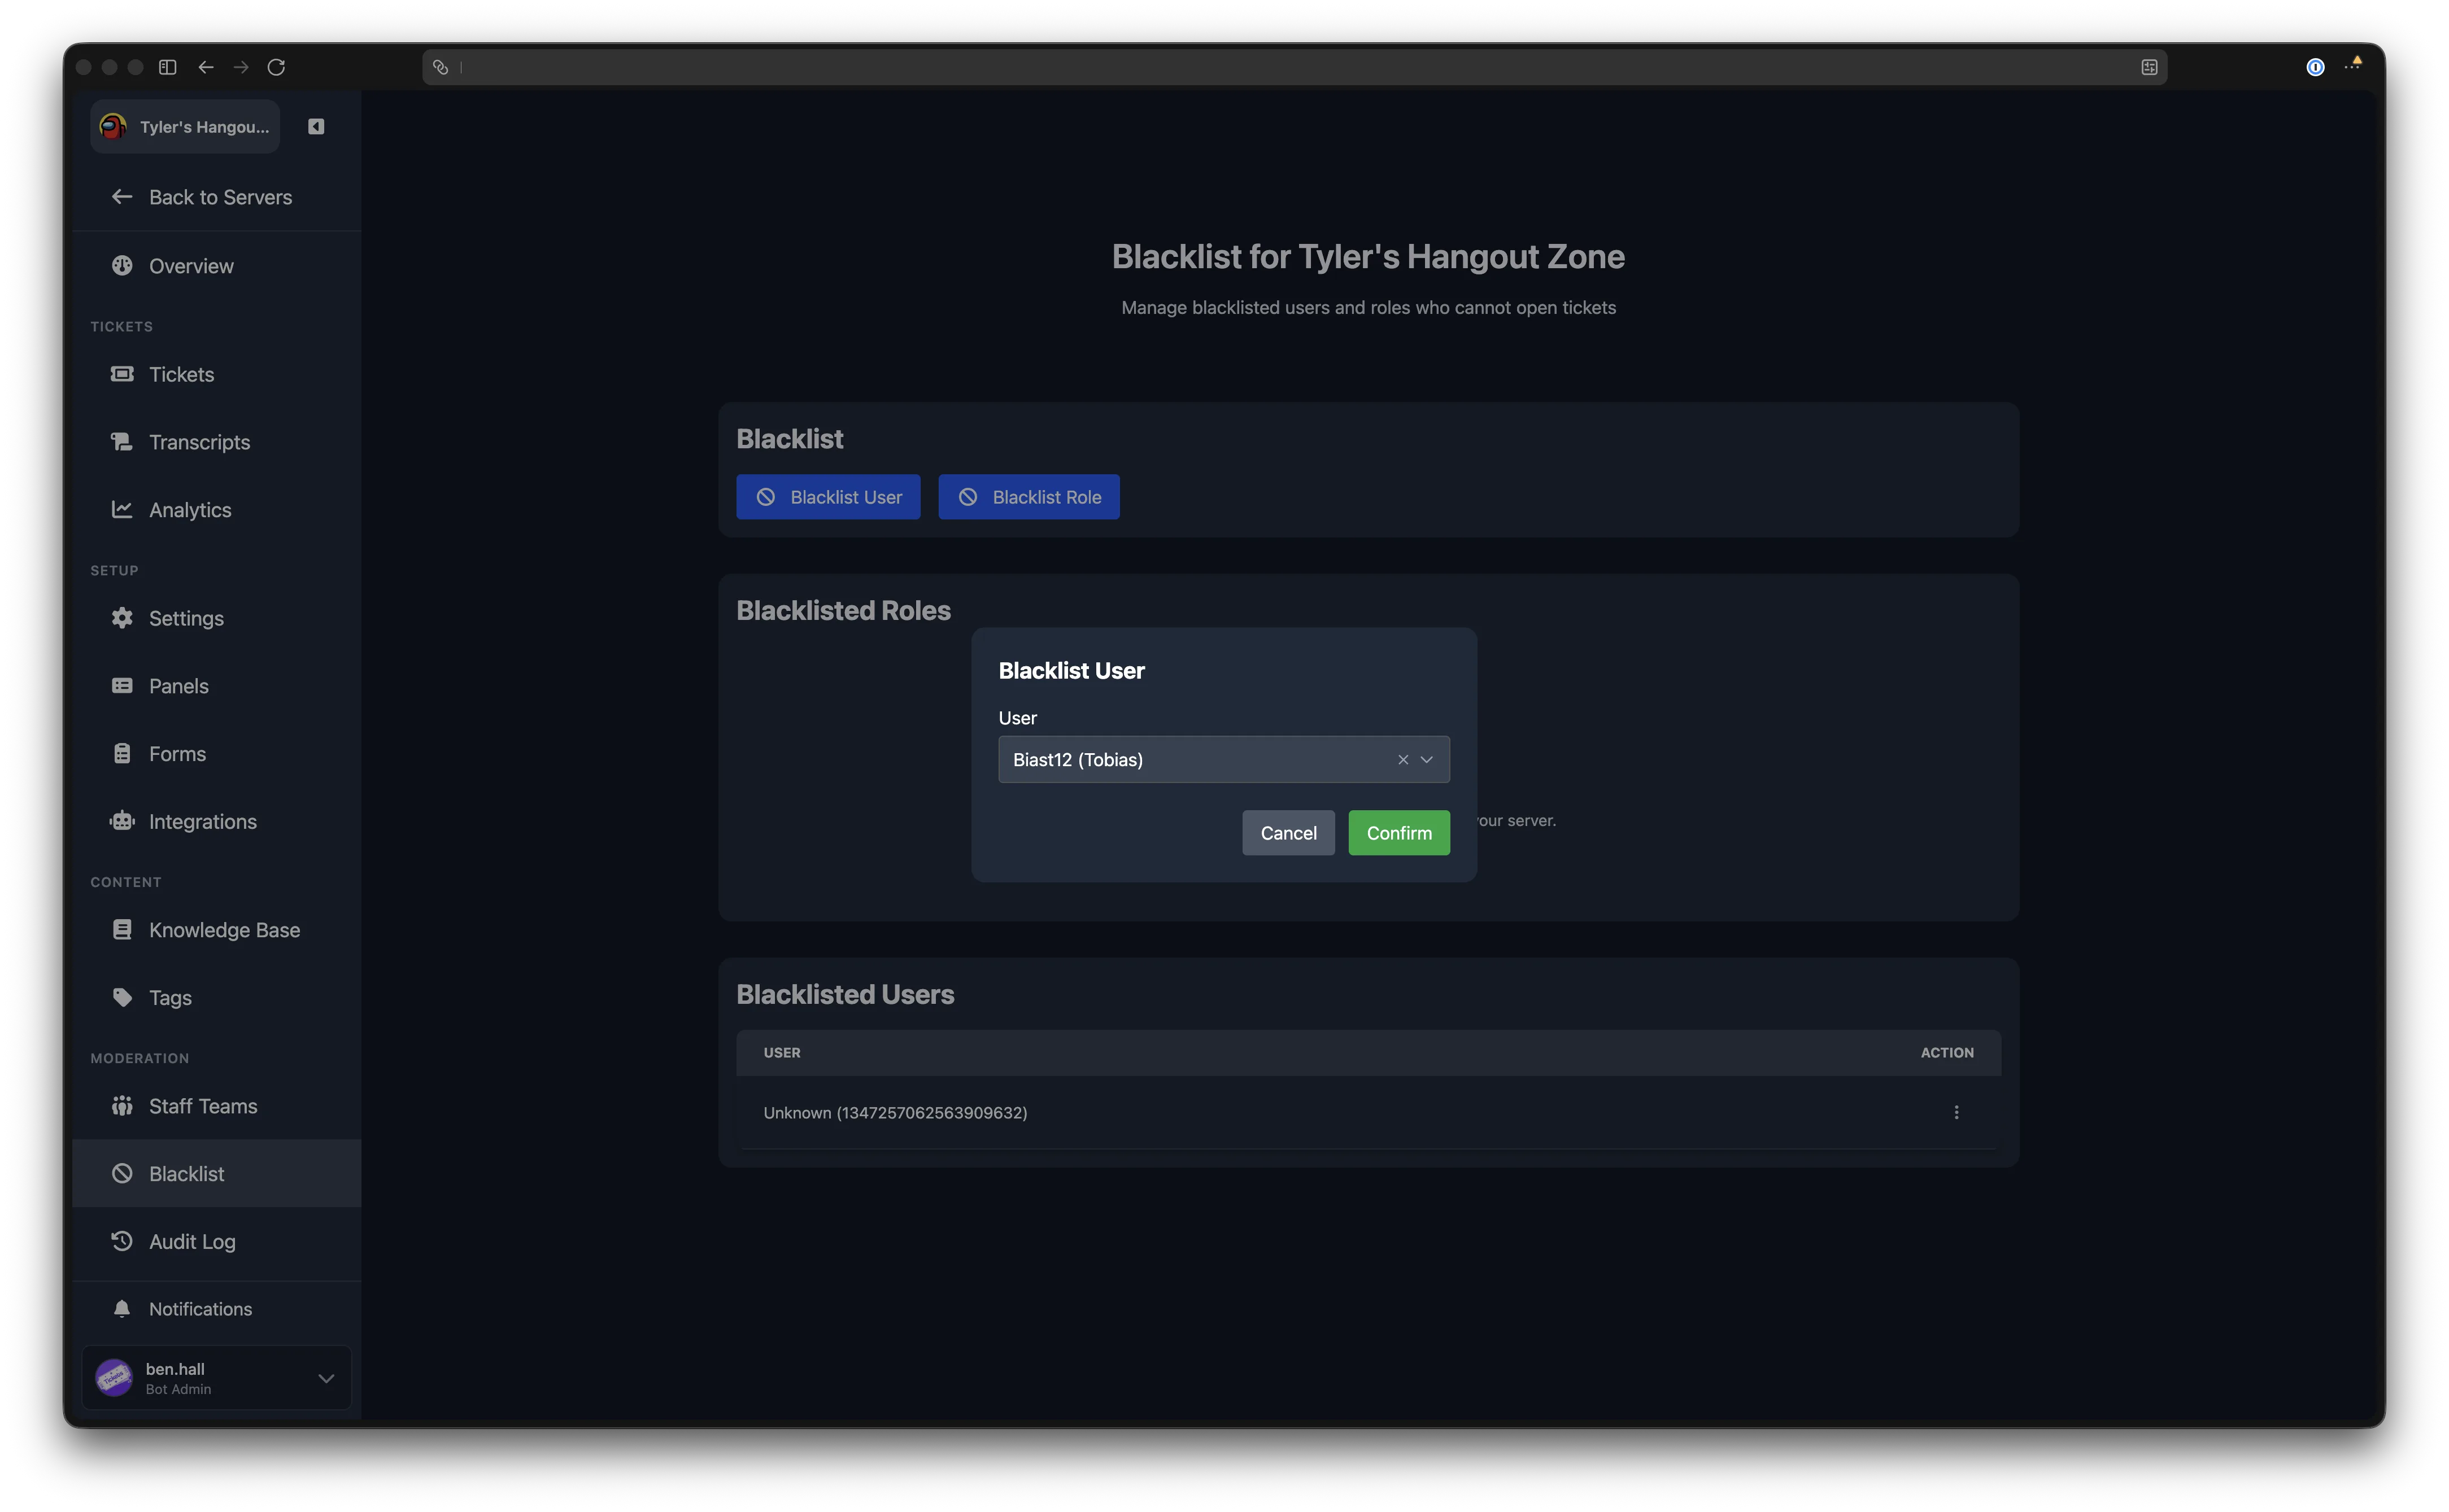The height and width of the screenshot is (1512, 2449).
Task: Click the Blacklist Role button
Action: click(1029, 497)
